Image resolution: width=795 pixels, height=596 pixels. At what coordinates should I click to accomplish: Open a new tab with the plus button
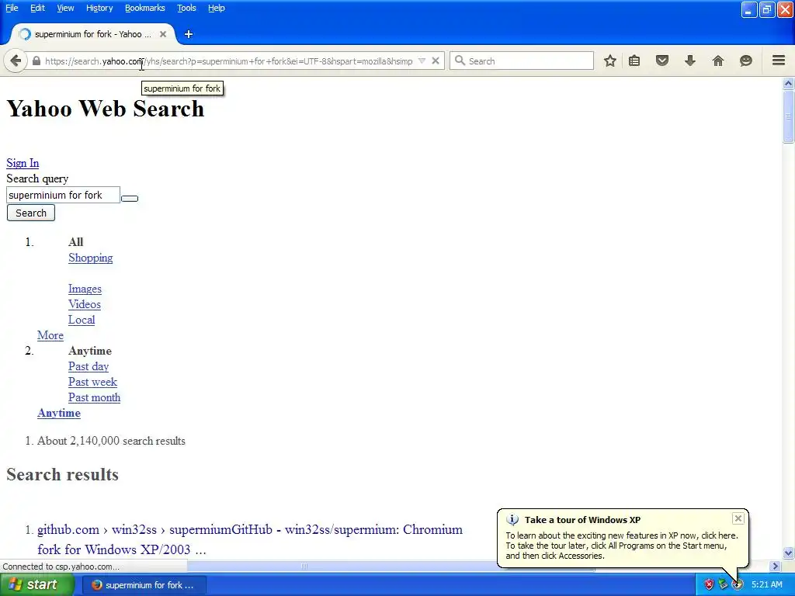click(x=189, y=34)
